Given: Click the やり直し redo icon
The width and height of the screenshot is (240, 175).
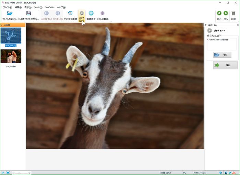Looking at the screenshot, I should [58, 13].
